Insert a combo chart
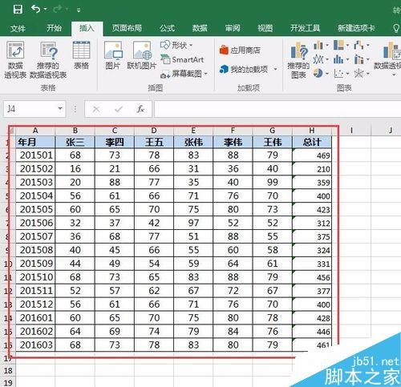Screen dimensions: 401x387 tap(362, 59)
